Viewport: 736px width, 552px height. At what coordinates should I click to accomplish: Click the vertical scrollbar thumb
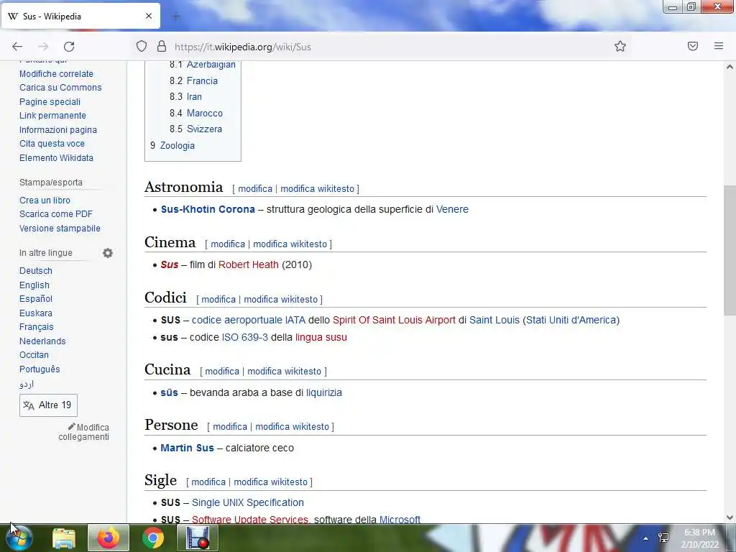pos(730,250)
